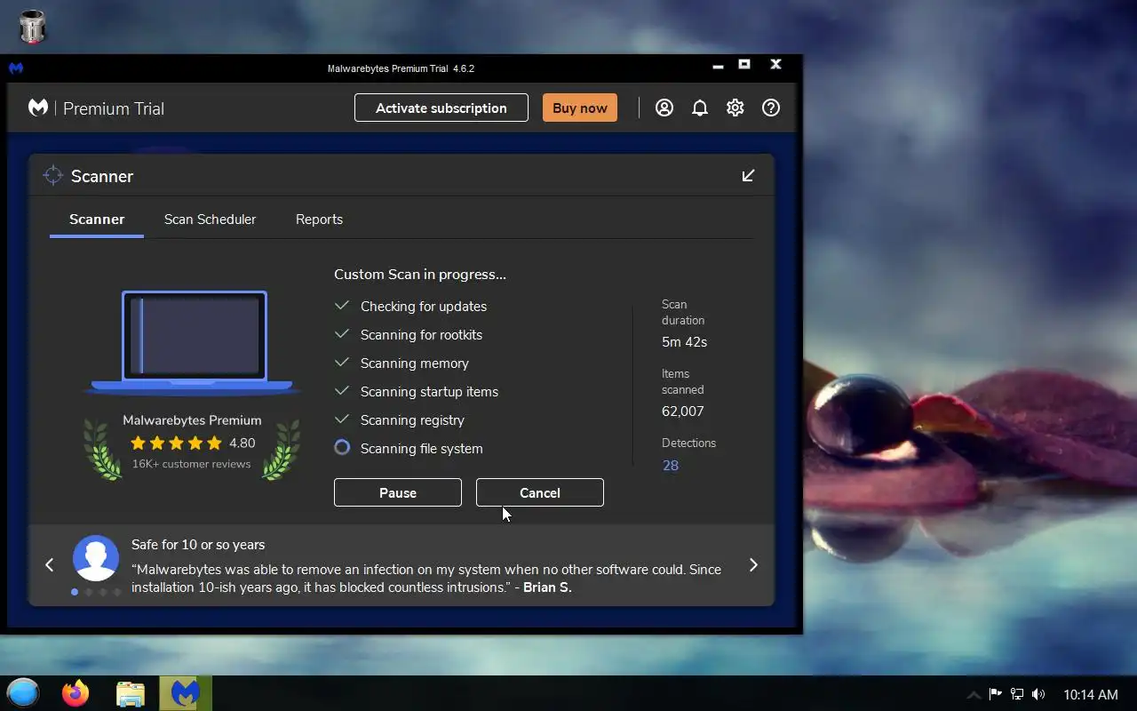Click the scan duration value 5m 42s
This screenshot has height=711, width=1137.
tap(685, 342)
